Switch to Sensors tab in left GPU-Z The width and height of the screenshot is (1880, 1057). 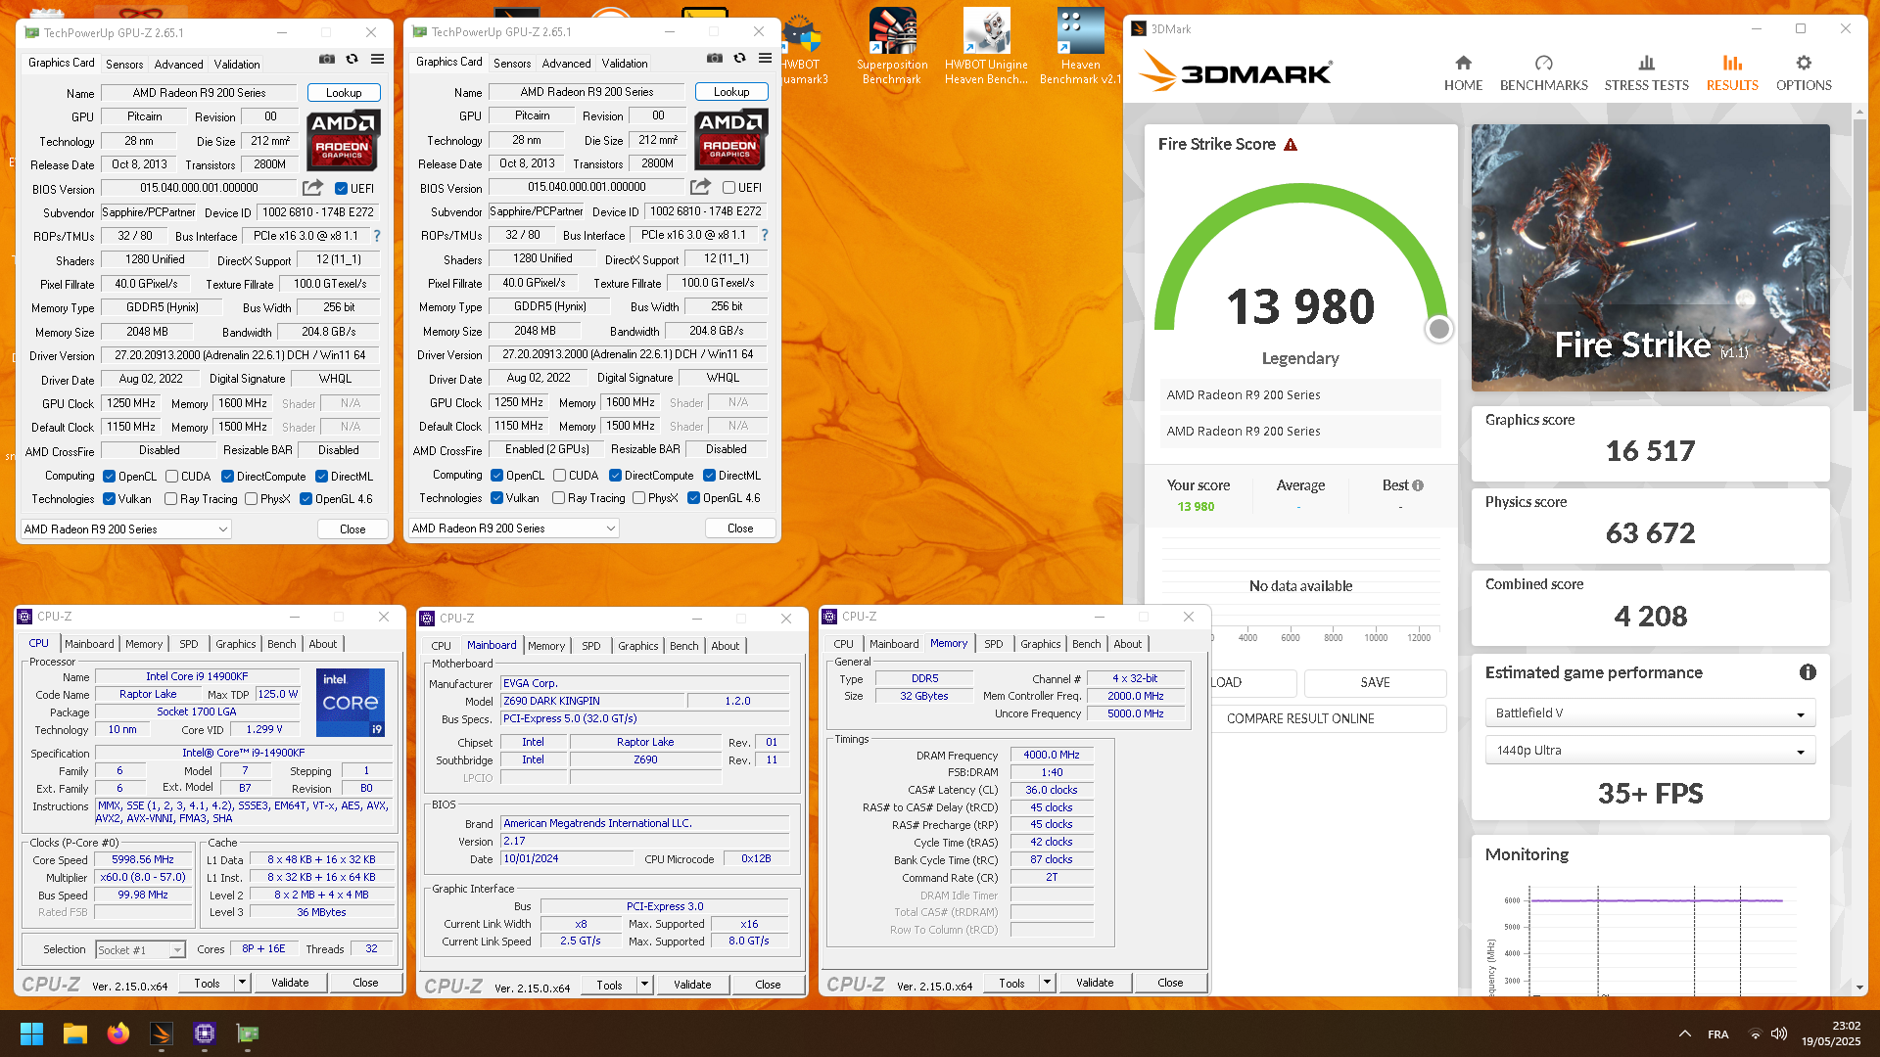pos(124,65)
